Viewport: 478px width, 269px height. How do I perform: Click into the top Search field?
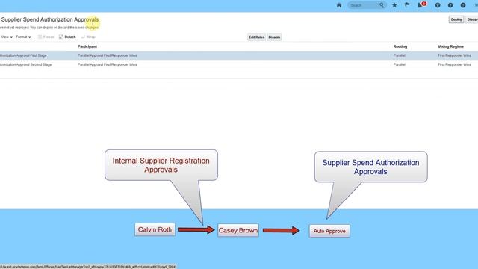(364, 5)
